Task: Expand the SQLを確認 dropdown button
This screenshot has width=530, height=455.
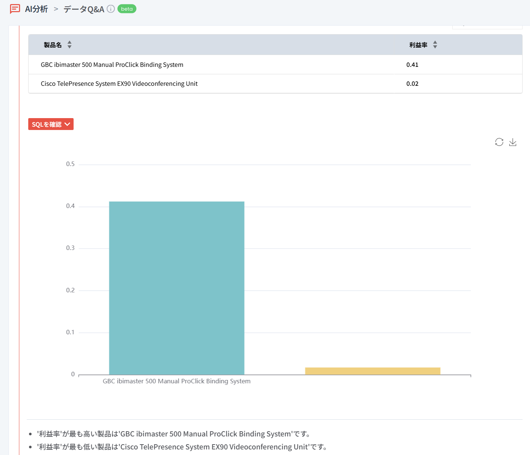Action: pos(51,124)
